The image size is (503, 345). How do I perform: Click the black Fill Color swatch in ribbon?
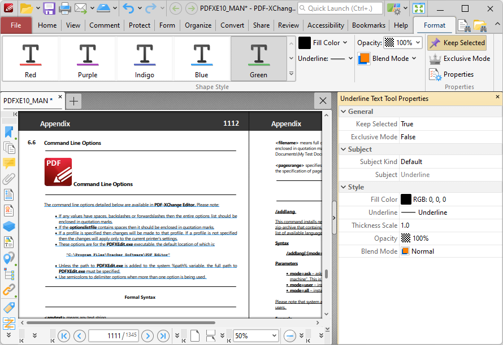[x=305, y=43]
